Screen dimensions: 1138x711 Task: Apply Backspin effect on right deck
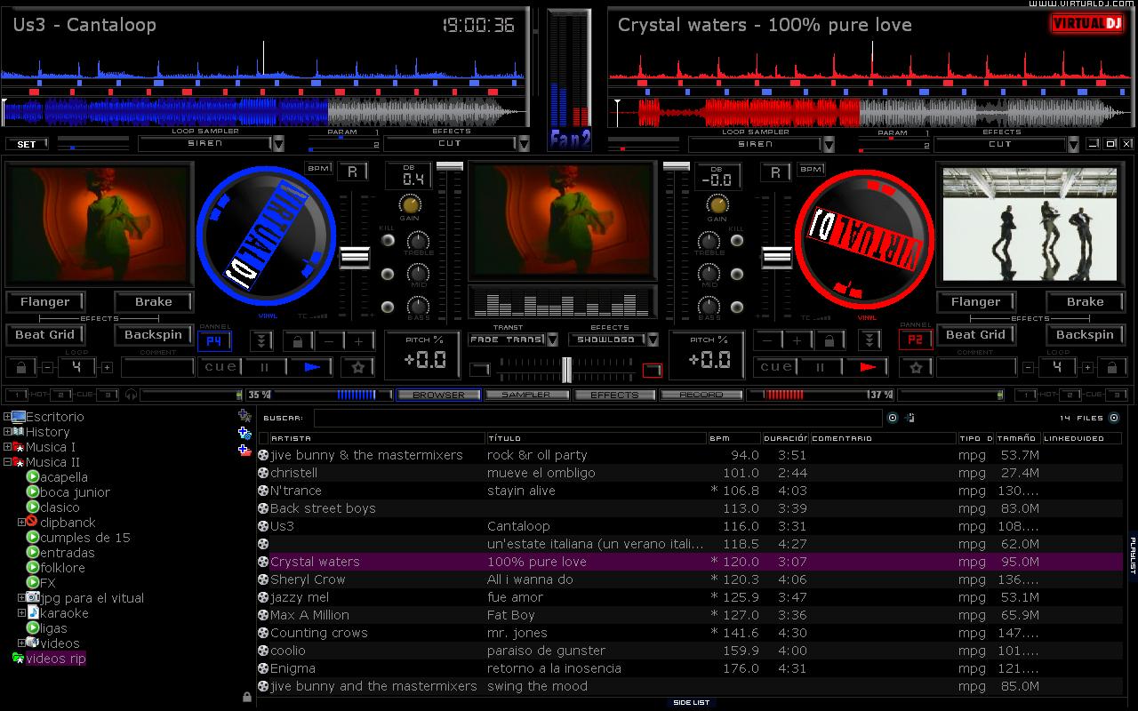[1085, 335]
